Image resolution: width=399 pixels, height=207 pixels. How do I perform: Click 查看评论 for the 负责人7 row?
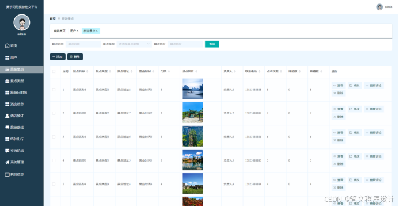[374, 109]
